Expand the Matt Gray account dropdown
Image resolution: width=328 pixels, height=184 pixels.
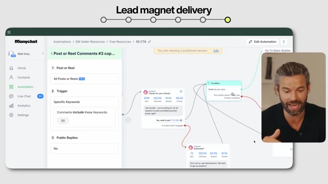pyautogui.click(x=43, y=54)
